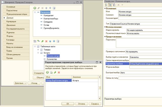Collapse the Реквизиты tree node

click(x=35, y=12)
